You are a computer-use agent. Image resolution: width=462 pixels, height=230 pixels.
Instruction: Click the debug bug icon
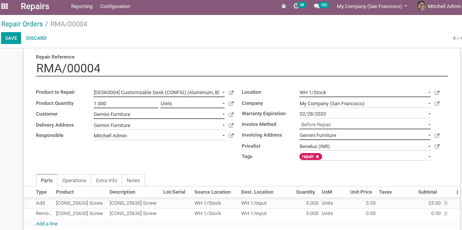tap(284, 6)
